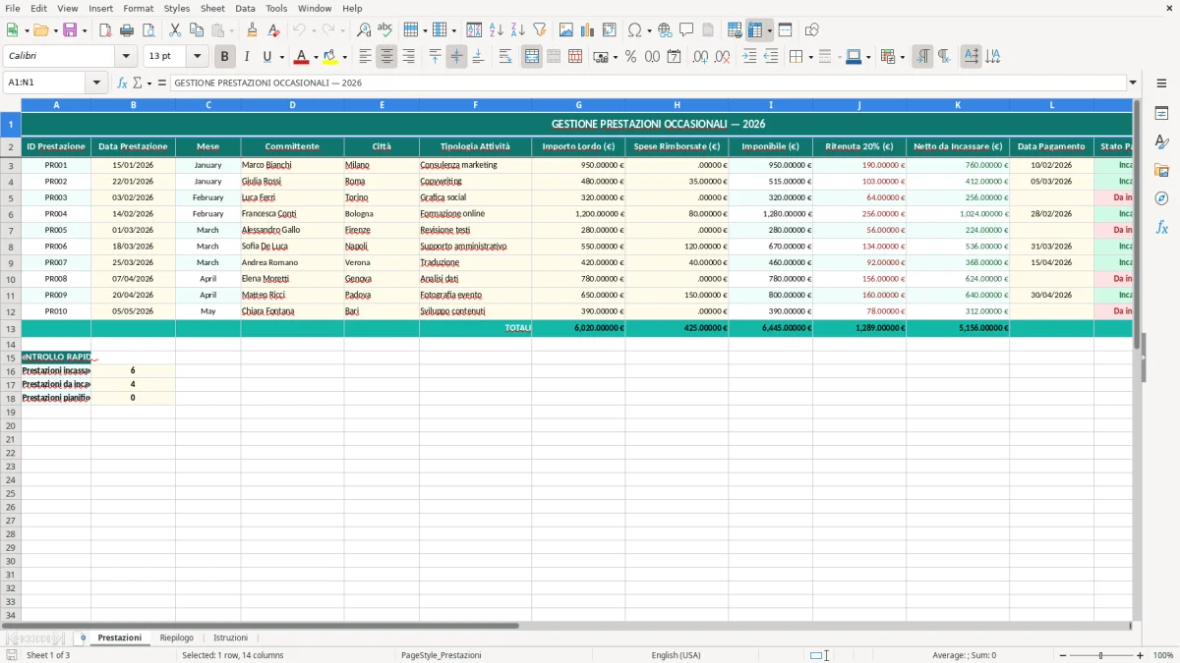
Task: Select column header G
Action: pyautogui.click(x=578, y=104)
